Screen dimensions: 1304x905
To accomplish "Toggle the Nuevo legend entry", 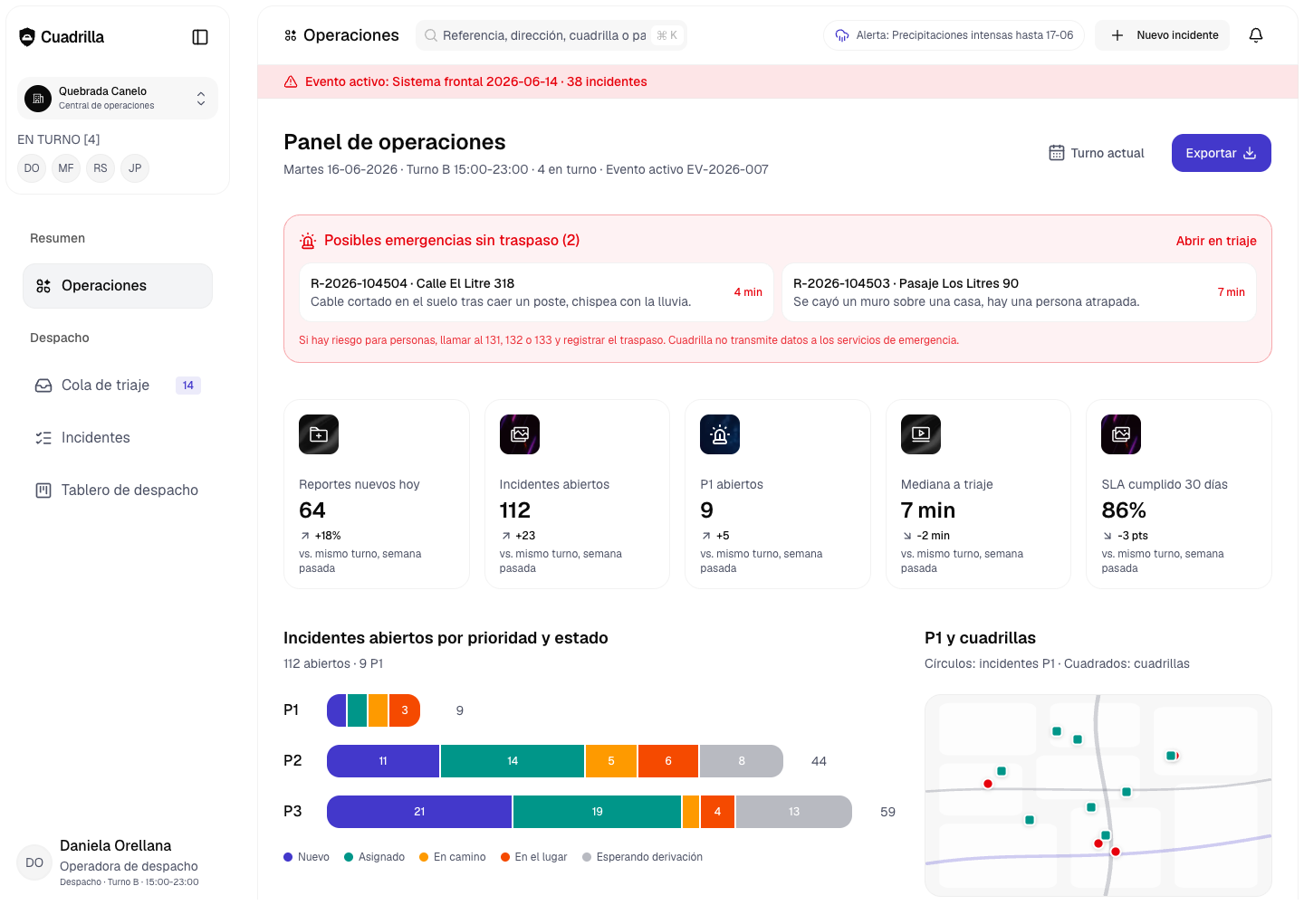I will pyautogui.click(x=306, y=857).
